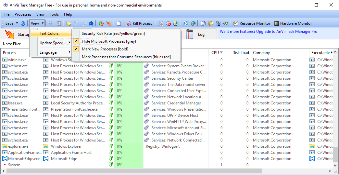
Task: Click the Kill Process button
Action: (x=139, y=23)
